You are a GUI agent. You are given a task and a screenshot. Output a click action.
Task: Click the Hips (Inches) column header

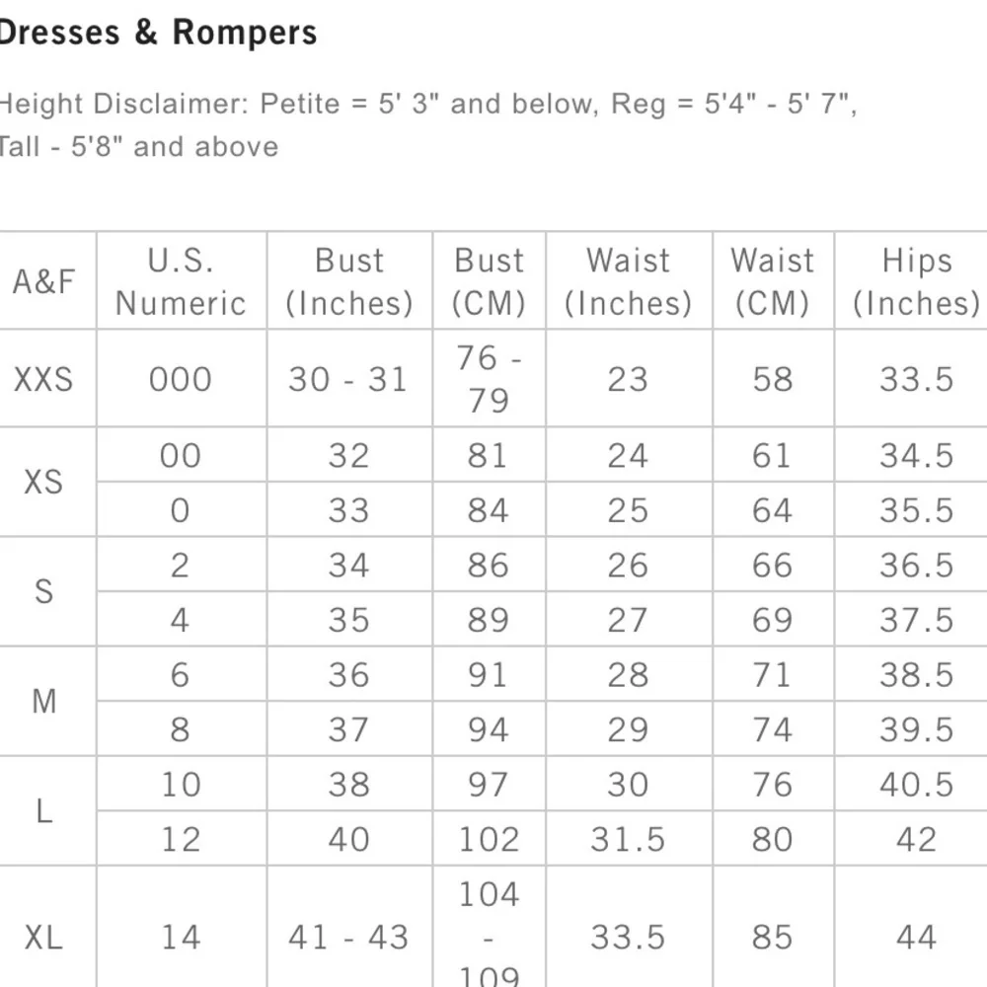pos(916,281)
